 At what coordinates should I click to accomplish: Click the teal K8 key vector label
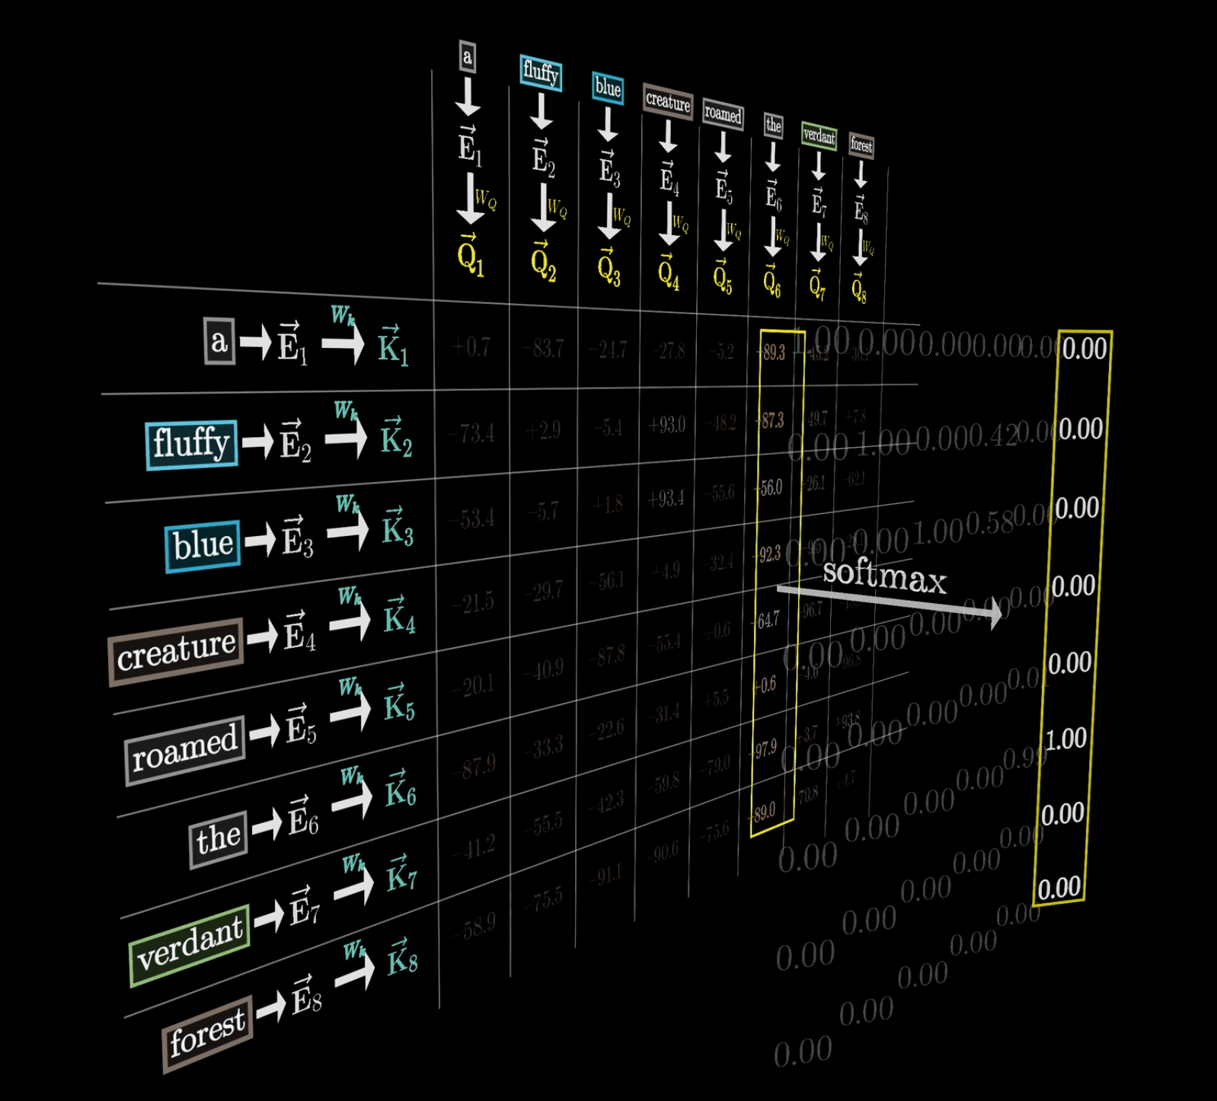pos(403,957)
